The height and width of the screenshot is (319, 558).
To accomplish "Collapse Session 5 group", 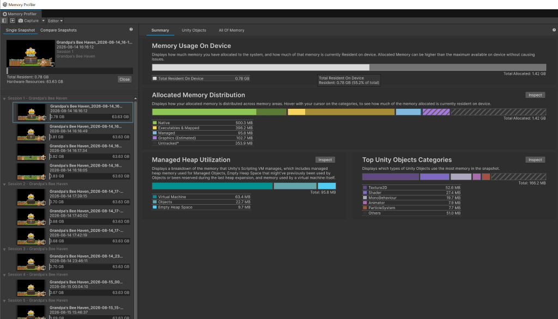I will (4, 301).
